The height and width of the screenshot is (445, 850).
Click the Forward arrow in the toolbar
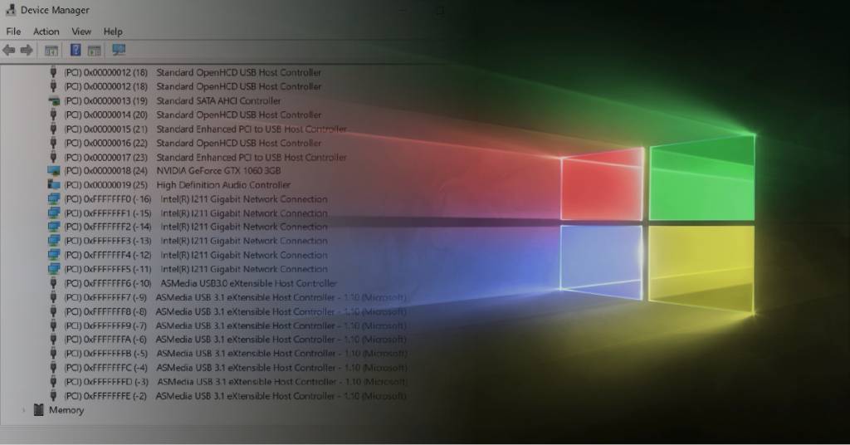27,51
